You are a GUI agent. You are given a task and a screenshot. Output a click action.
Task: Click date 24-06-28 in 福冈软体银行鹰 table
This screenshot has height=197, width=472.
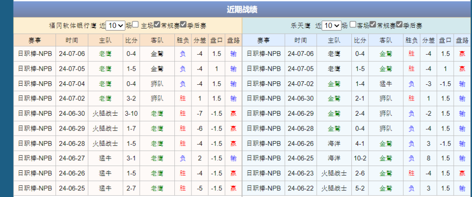72,143
